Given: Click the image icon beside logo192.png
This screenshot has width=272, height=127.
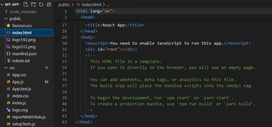Looking at the screenshot, I should click(x=8, y=40).
